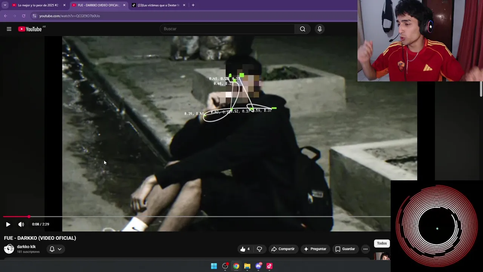The image size is (483, 272).
Task: Seek along the video progress bar
Action: [196, 216]
